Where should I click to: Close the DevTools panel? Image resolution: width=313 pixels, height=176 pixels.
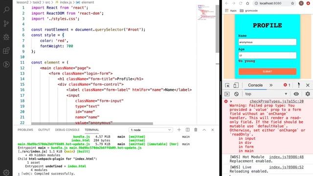pyautogui.click(x=308, y=85)
